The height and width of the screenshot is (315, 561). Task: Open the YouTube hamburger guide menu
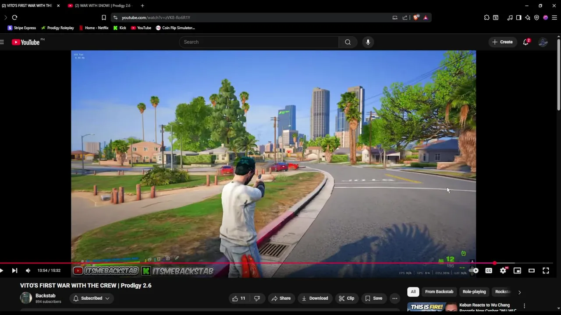point(2,42)
